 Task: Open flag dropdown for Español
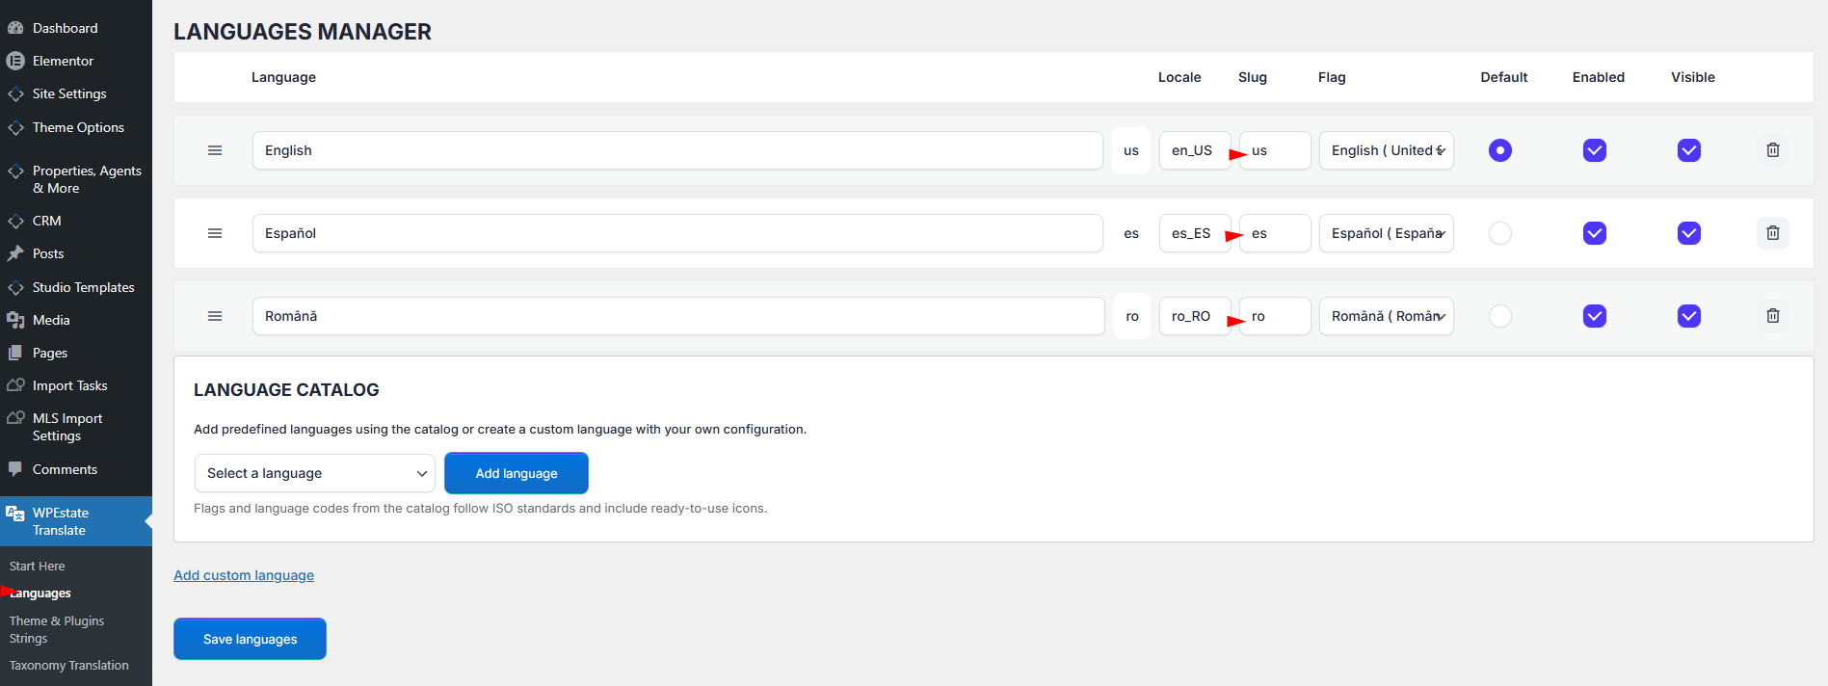(1386, 233)
